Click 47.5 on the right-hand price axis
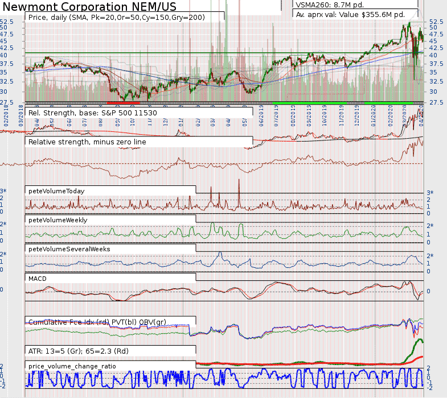The width and height of the screenshot is (447, 398). click(x=436, y=34)
